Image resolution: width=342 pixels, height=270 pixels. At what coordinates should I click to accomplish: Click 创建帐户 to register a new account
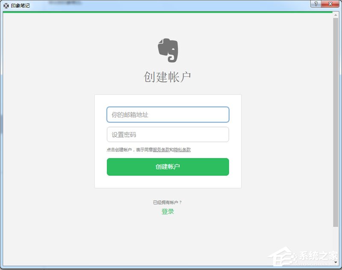(x=168, y=167)
